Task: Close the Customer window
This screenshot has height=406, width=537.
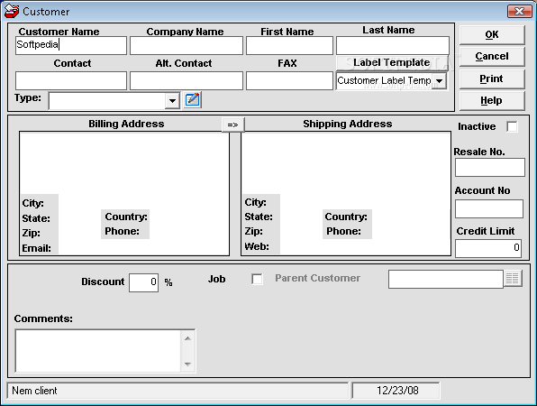Action: point(519,12)
